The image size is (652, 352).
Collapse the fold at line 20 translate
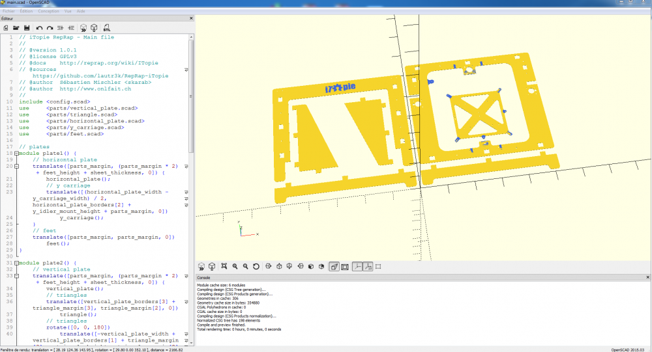[x=17, y=166]
